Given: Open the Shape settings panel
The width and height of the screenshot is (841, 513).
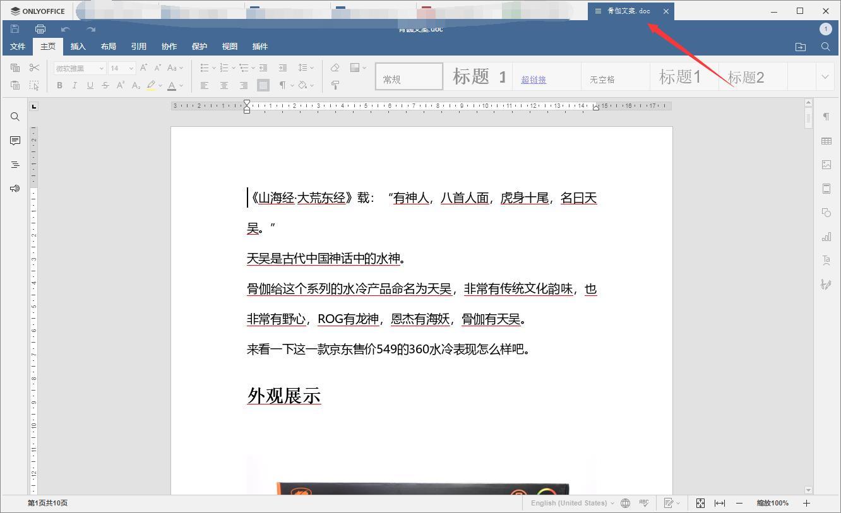Looking at the screenshot, I should point(826,213).
